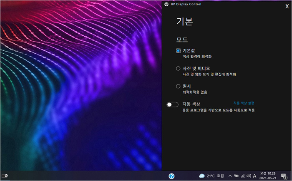292x181 pixels.
Task: Select the 원시 mode radio button
Action: click(x=178, y=86)
